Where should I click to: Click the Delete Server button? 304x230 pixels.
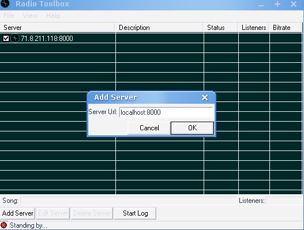[x=92, y=213]
